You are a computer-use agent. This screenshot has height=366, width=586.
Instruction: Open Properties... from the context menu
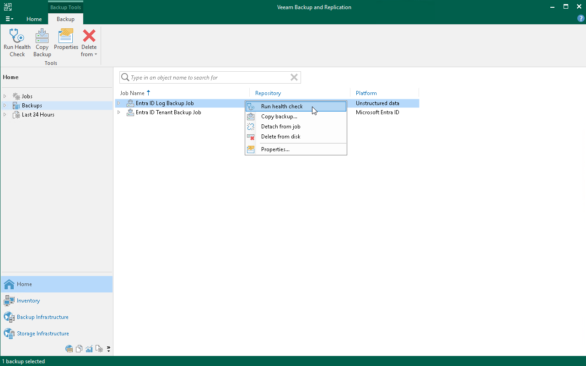coord(296,149)
